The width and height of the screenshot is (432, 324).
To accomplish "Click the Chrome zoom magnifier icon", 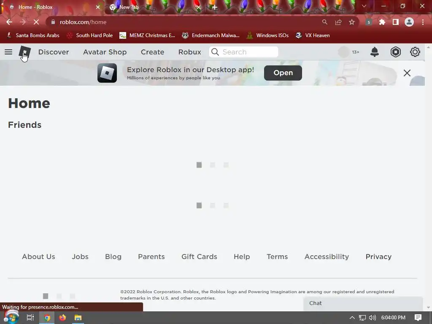I will [325, 22].
